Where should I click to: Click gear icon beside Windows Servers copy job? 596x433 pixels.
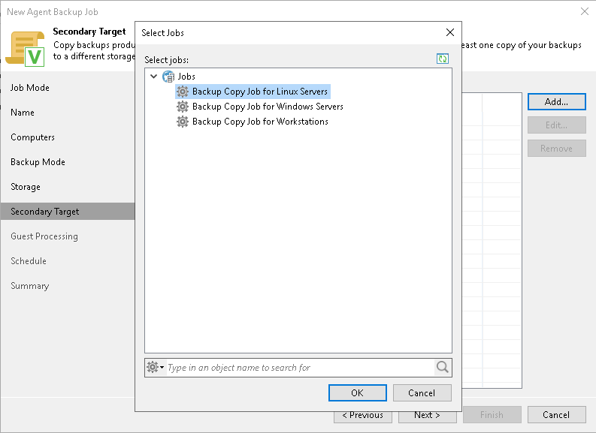(x=183, y=107)
